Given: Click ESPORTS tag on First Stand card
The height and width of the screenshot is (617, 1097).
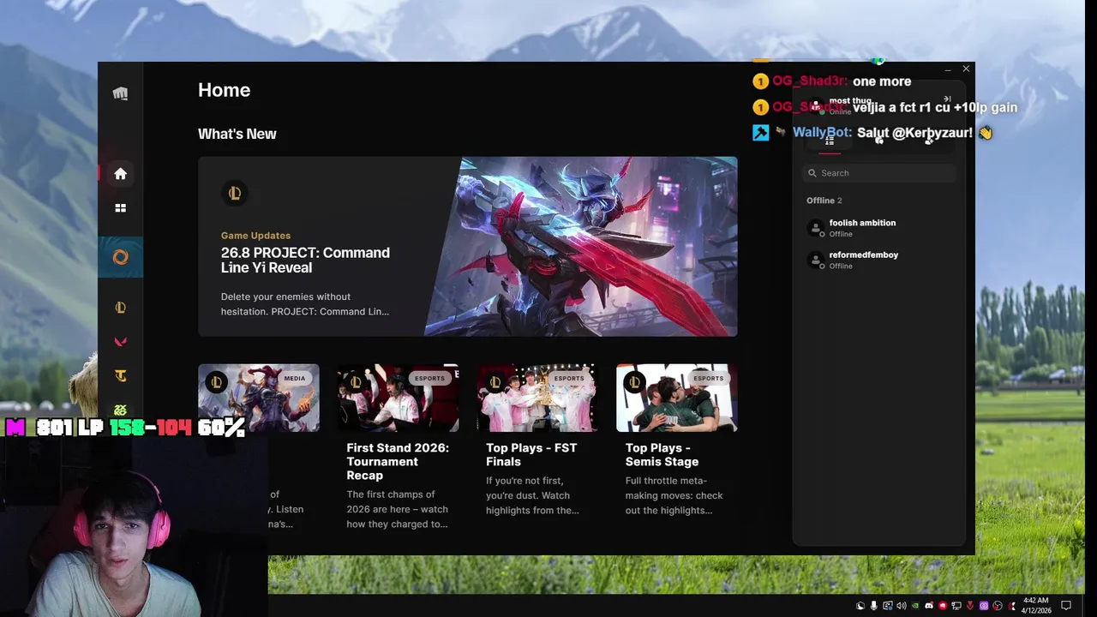Looking at the screenshot, I should coord(429,378).
